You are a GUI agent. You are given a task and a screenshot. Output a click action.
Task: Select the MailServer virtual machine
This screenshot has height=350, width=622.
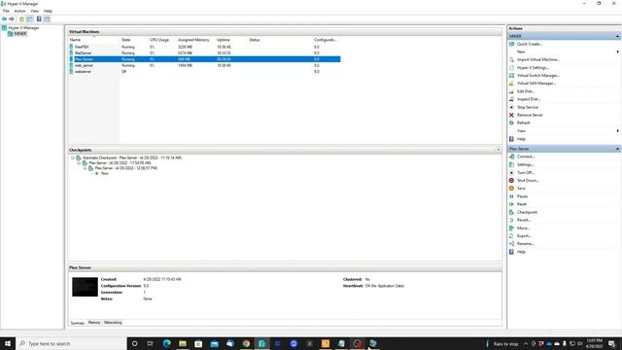click(83, 53)
